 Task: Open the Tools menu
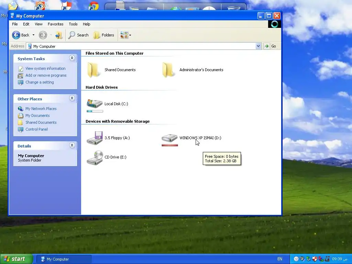tap(73, 24)
